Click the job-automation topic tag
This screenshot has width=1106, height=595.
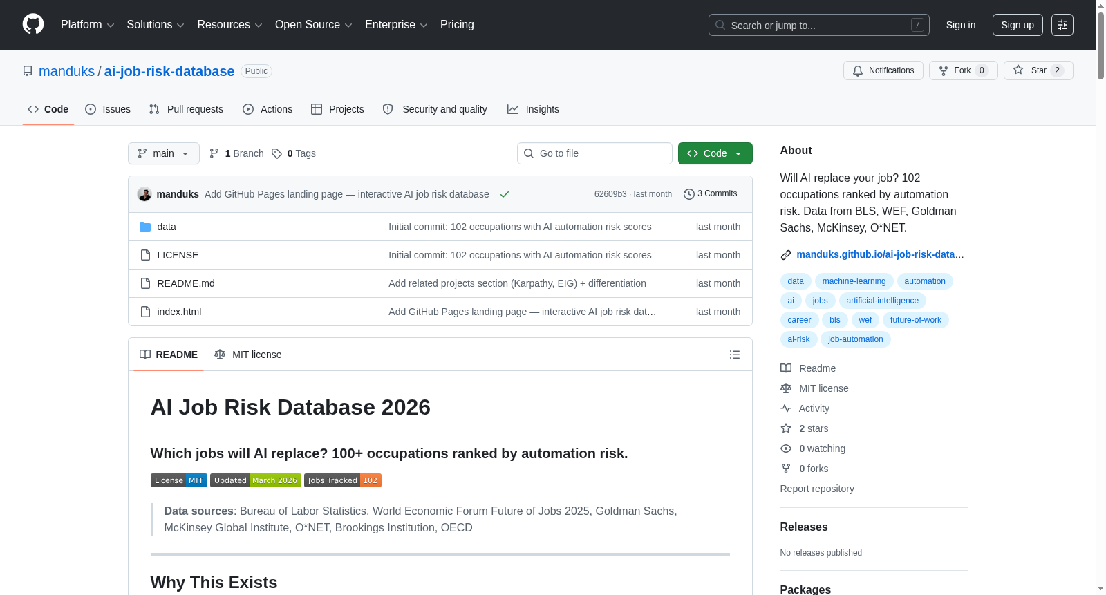[856, 339]
